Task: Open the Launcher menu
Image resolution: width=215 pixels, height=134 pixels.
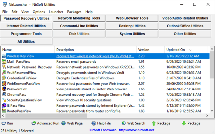Action: 56,12
